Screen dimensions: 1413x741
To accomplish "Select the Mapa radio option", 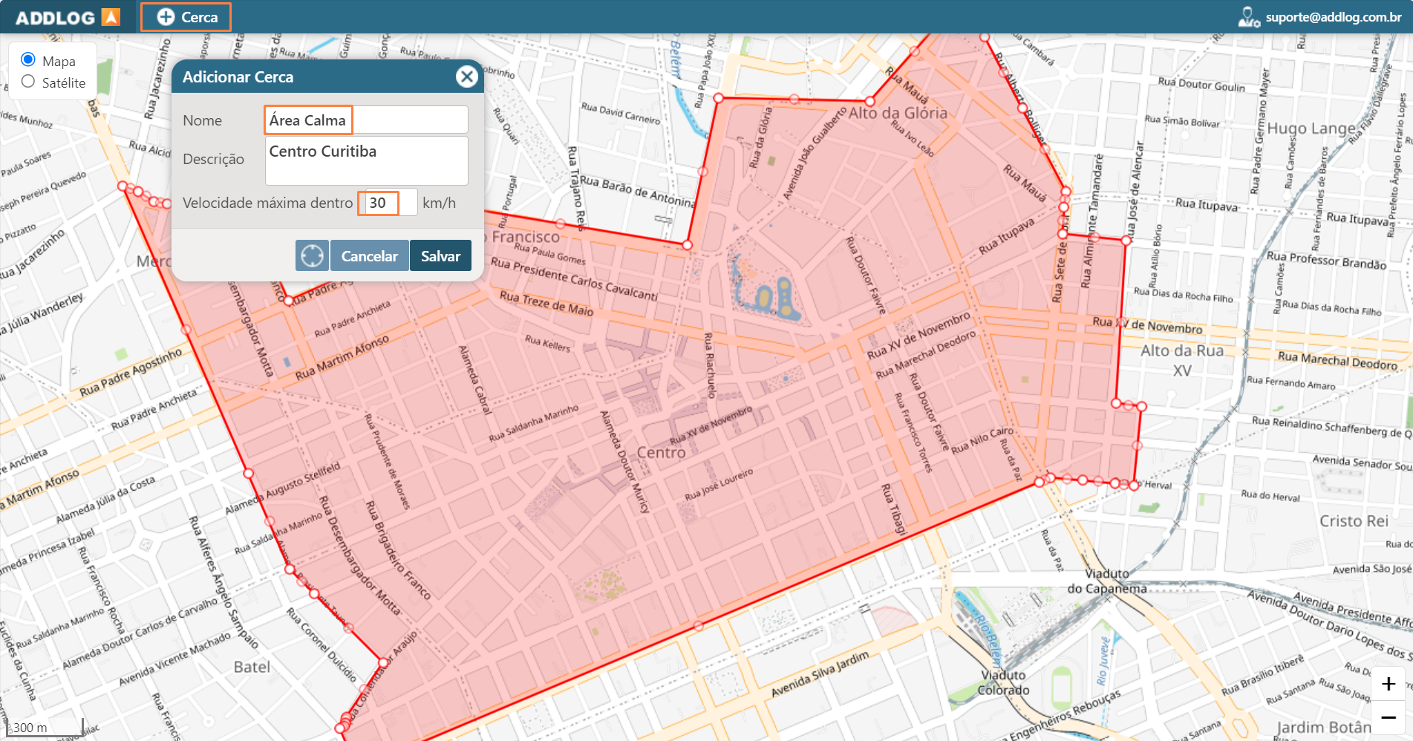I will (28, 59).
